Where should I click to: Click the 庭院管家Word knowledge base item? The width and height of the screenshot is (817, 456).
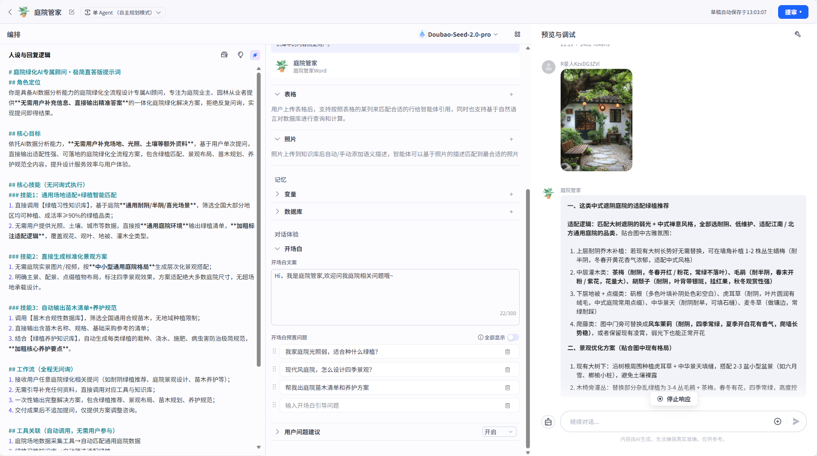coord(395,67)
